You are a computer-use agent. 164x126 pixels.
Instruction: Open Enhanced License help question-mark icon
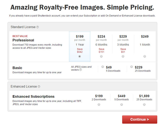point(39,87)
